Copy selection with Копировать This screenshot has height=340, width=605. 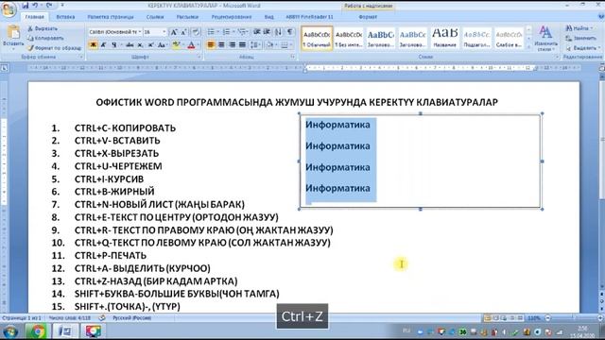coord(45,38)
